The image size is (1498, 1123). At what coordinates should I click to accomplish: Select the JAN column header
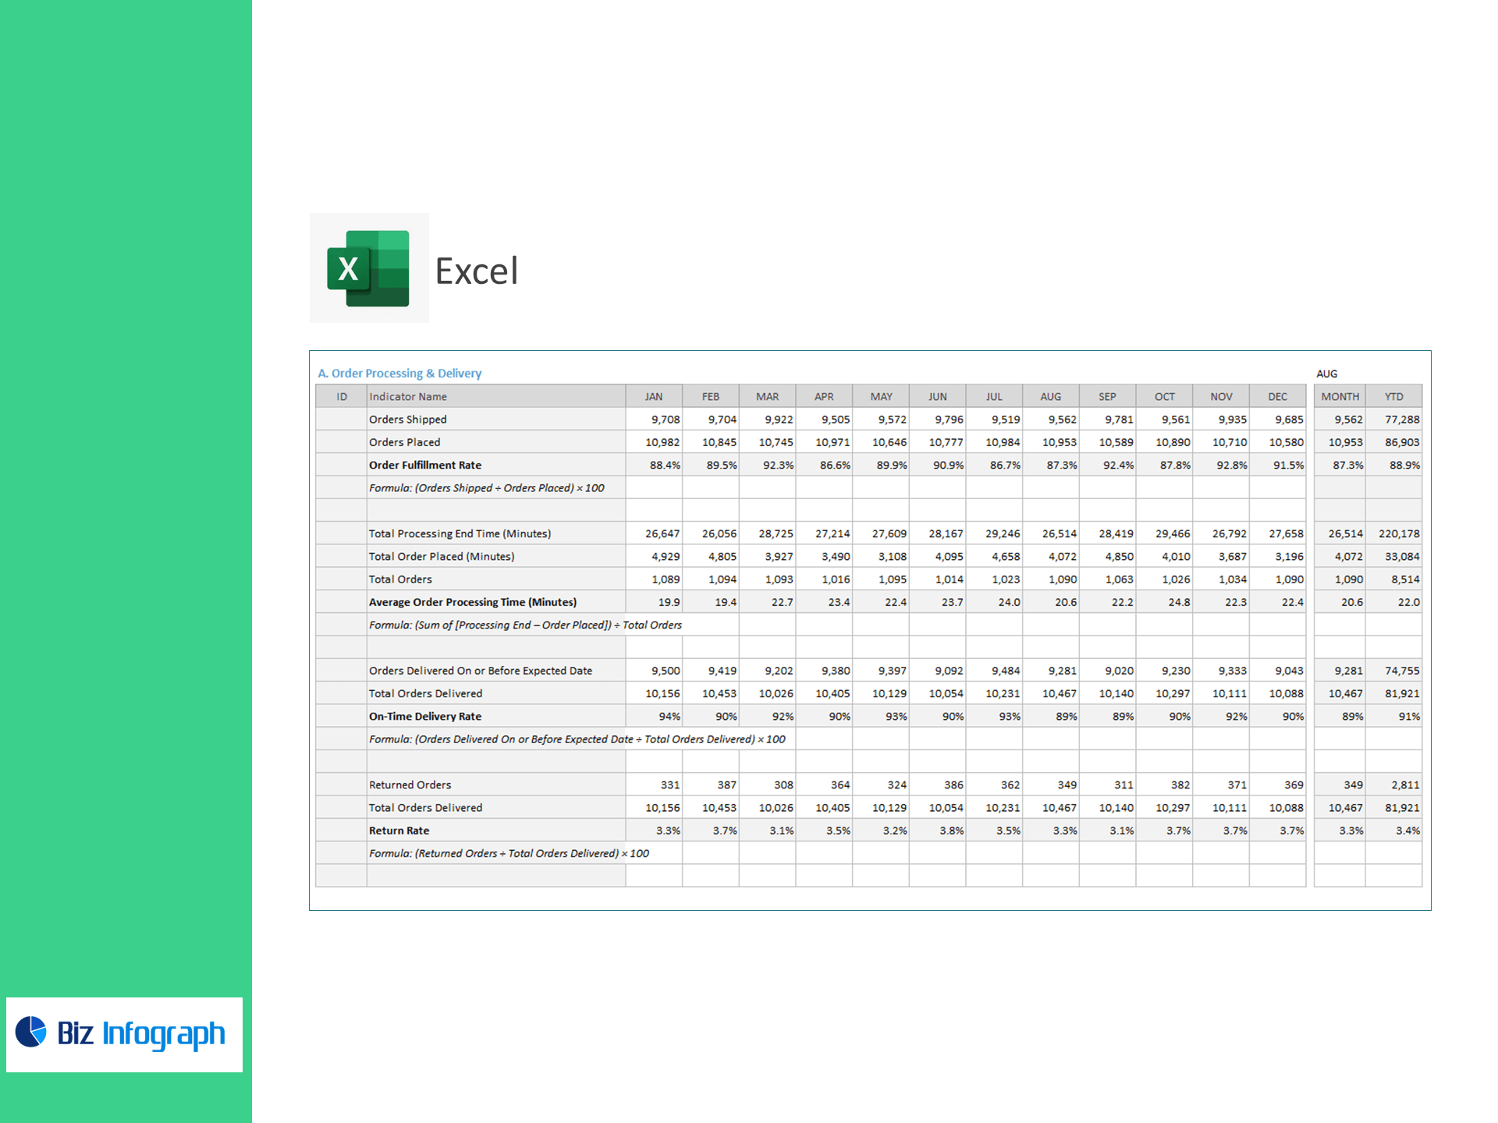coord(654,397)
